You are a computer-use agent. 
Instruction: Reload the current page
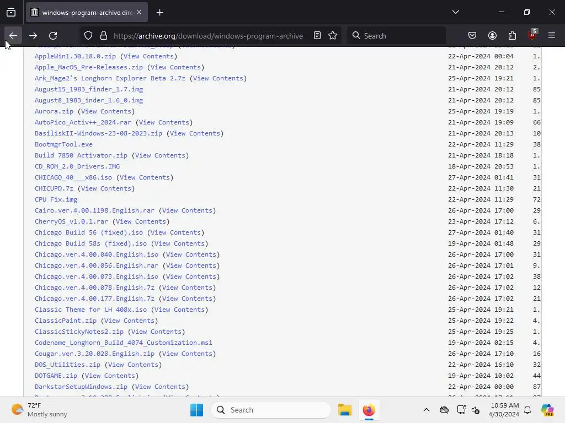pyautogui.click(x=53, y=36)
